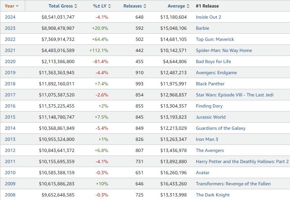
Task: View Harry Potter Deathly Hallows Part 2
Action: [242, 161]
